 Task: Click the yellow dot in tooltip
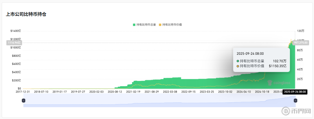[238, 66]
